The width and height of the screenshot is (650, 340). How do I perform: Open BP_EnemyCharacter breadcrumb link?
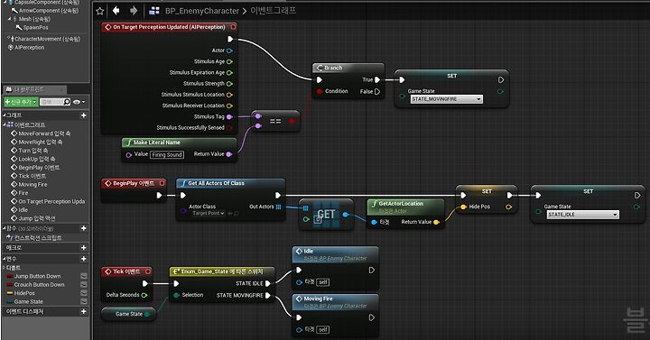tap(202, 11)
